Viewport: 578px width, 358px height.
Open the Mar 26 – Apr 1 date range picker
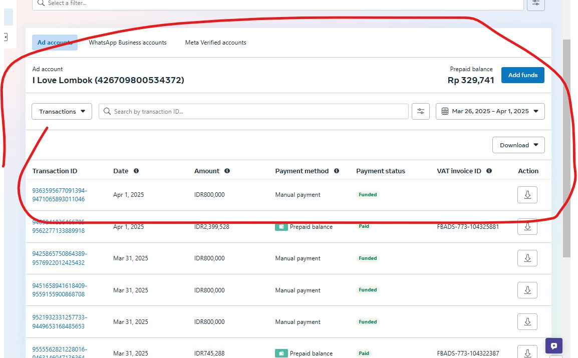490,112
